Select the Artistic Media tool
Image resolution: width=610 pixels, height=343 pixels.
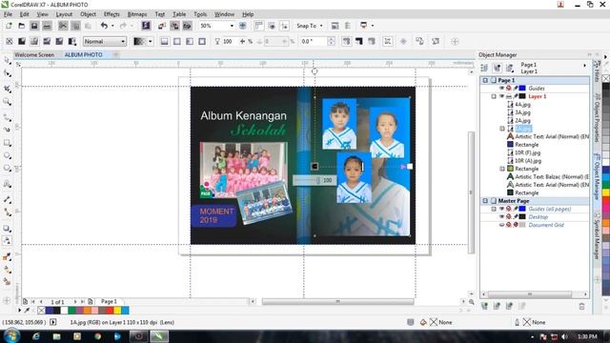[x=7, y=130]
